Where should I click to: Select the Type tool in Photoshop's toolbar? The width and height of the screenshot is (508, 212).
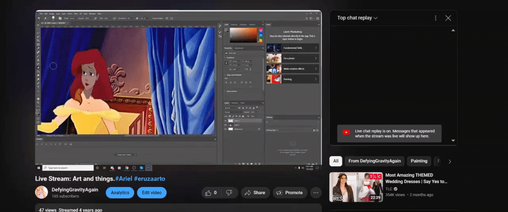pyautogui.click(x=38, y=87)
